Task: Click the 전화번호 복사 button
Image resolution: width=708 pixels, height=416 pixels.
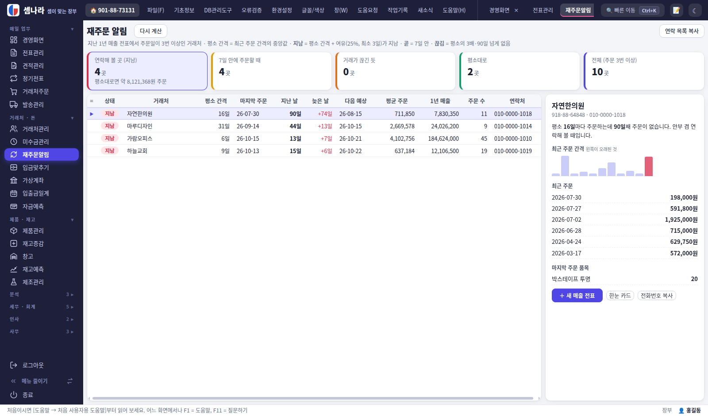Action: point(657,296)
